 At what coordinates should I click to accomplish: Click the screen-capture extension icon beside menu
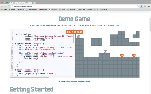(145, 6)
